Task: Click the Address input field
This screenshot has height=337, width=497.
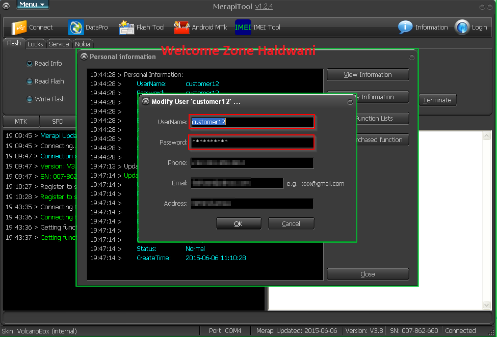Action: click(x=252, y=204)
